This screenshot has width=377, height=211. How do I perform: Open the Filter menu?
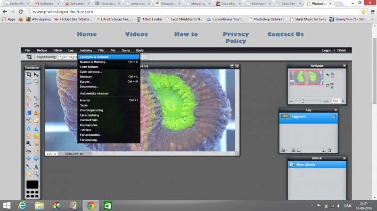[101, 50]
